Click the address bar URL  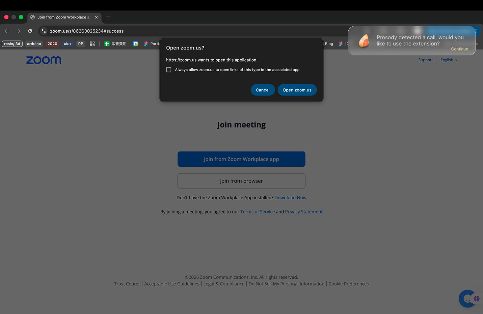click(x=87, y=31)
